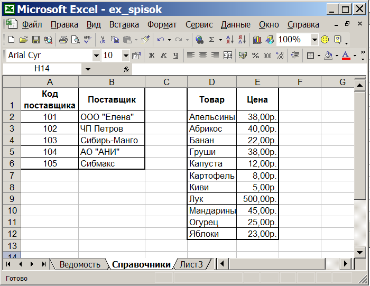Sort ascending A to Я
Viewport: 370px width, 286px height.
coord(230,40)
